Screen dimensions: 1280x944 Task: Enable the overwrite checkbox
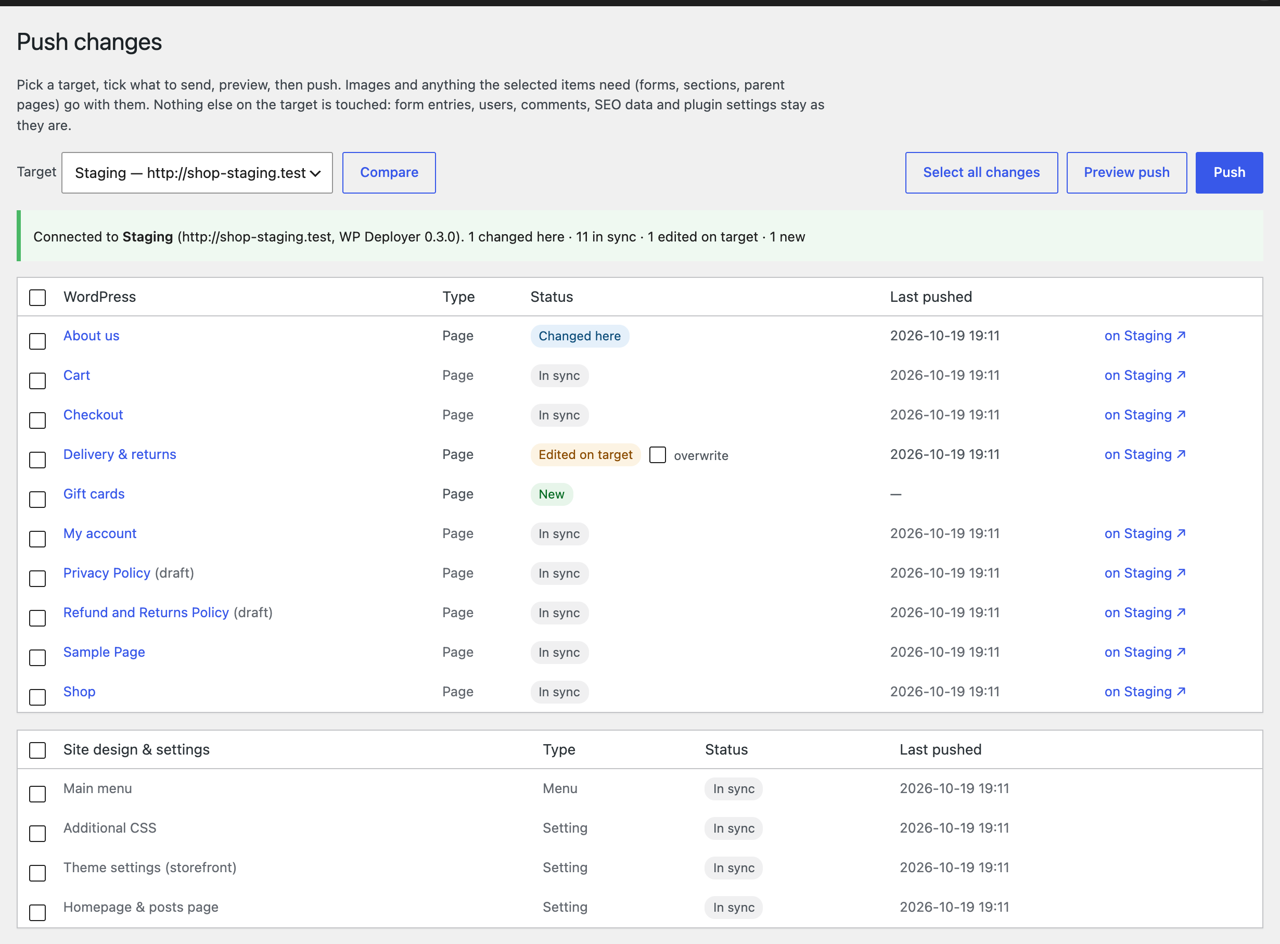tap(657, 455)
